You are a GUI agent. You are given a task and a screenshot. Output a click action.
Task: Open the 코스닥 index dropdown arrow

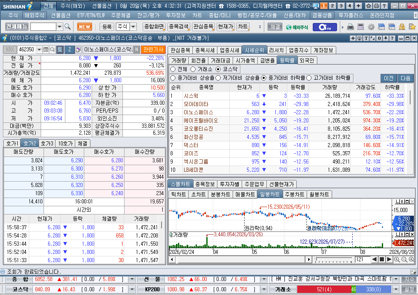[132, 289]
